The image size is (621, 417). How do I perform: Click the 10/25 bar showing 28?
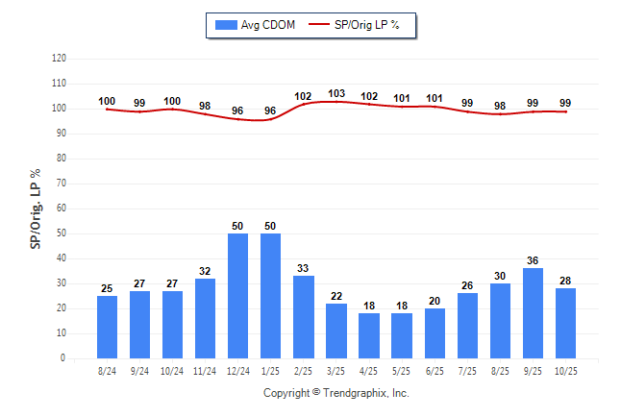[x=565, y=323]
